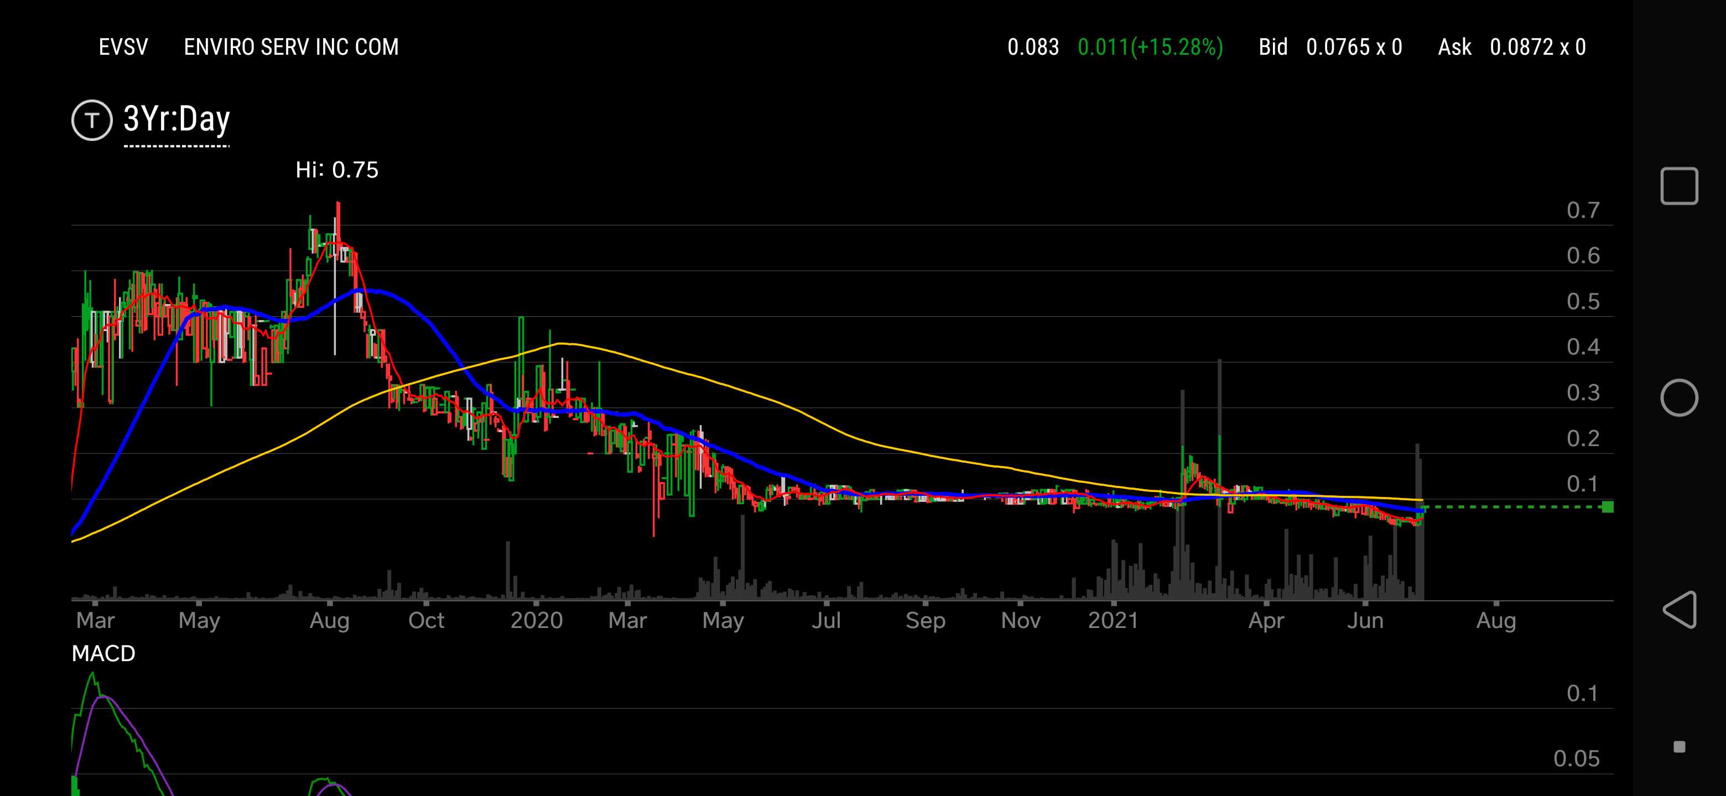Viewport: 1726px width, 796px height.
Task: Tap the 0.05 MACD axis label
Action: pos(1577,759)
